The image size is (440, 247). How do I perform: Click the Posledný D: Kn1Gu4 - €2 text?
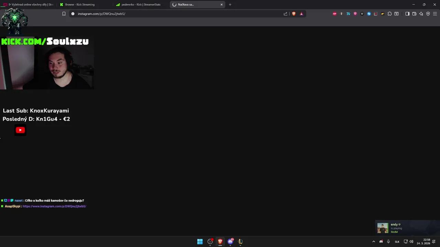tap(36, 119)
